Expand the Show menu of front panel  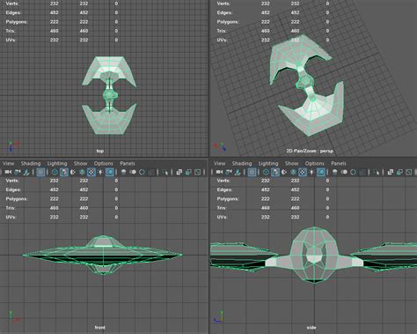80,163
